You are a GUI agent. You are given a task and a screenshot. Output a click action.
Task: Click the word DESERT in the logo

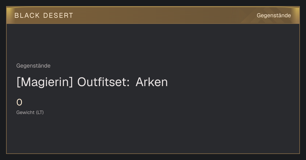(58, 15)
